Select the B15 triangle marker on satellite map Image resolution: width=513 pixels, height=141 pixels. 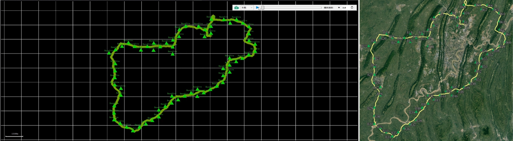pos(410,42)
